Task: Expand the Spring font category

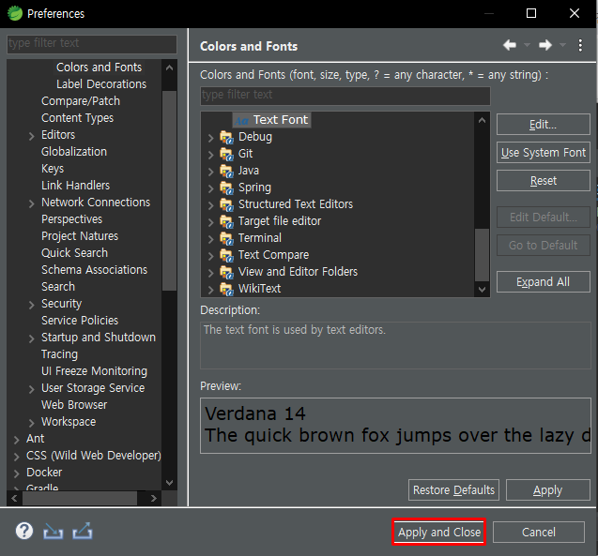Action: tap(210, 188)
